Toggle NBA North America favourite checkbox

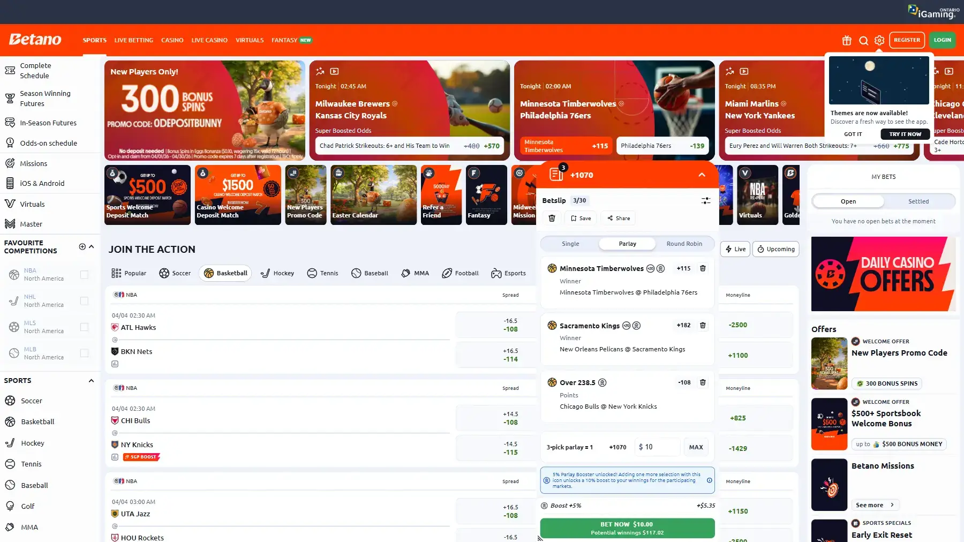[x=84, y=275]
